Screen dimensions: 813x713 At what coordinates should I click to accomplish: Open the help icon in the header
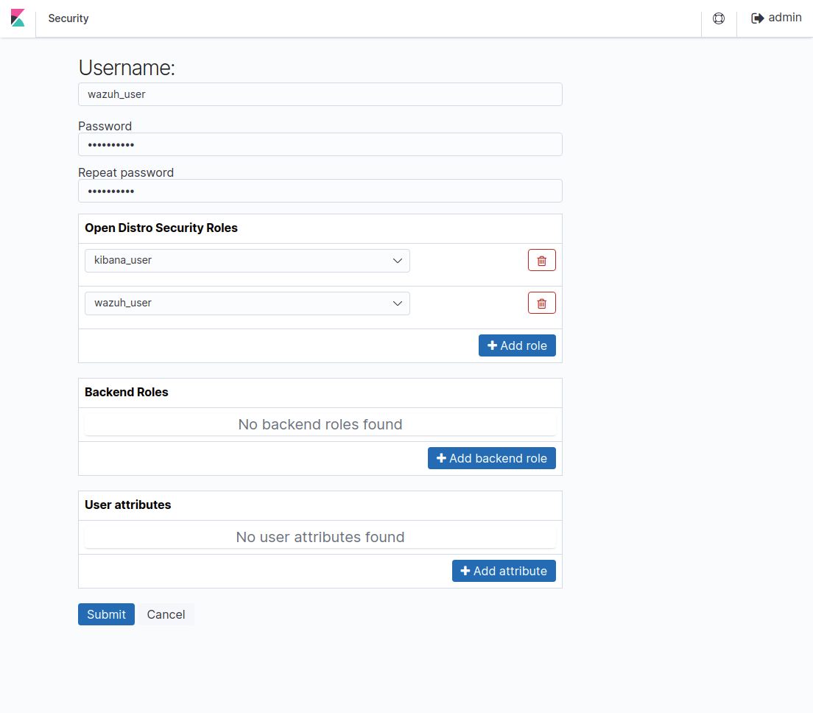(719, 18)
